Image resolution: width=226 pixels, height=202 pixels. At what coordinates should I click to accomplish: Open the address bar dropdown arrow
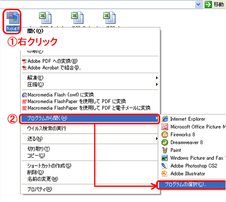pyautogui.click(x=198, y=4)
